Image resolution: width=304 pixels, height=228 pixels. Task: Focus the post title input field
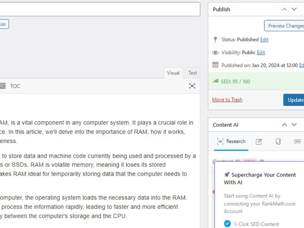tap(100, 9)
